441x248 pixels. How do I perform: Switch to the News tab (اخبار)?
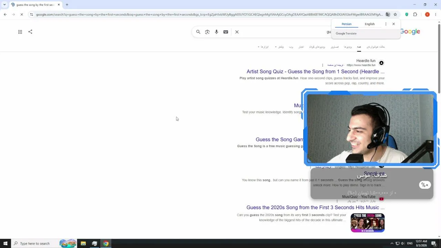301,47
